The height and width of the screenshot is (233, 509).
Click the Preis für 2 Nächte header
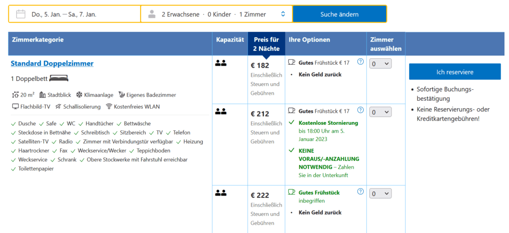[267, 44]
